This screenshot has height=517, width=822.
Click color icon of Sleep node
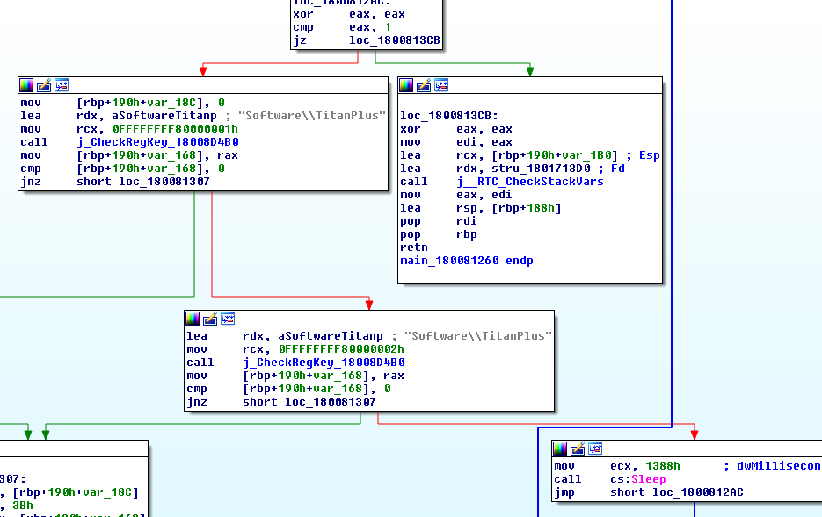(560, 449)
